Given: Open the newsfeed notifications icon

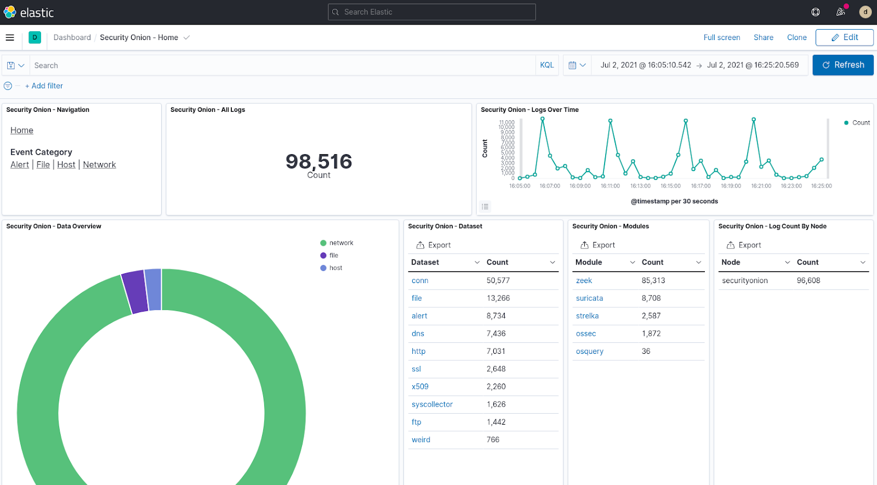Looking at the screenshot, I should point(841,12).
